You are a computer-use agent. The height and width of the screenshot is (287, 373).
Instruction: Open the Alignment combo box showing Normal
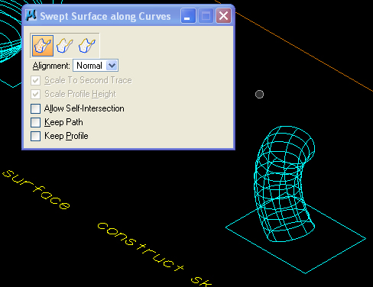pos(96,66)
